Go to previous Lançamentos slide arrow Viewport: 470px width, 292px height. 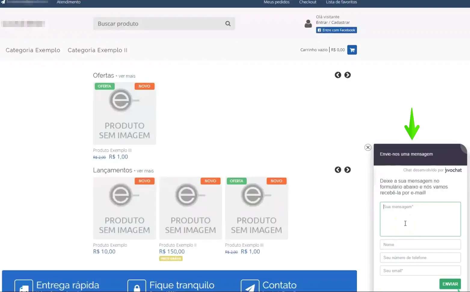point(338,170)
